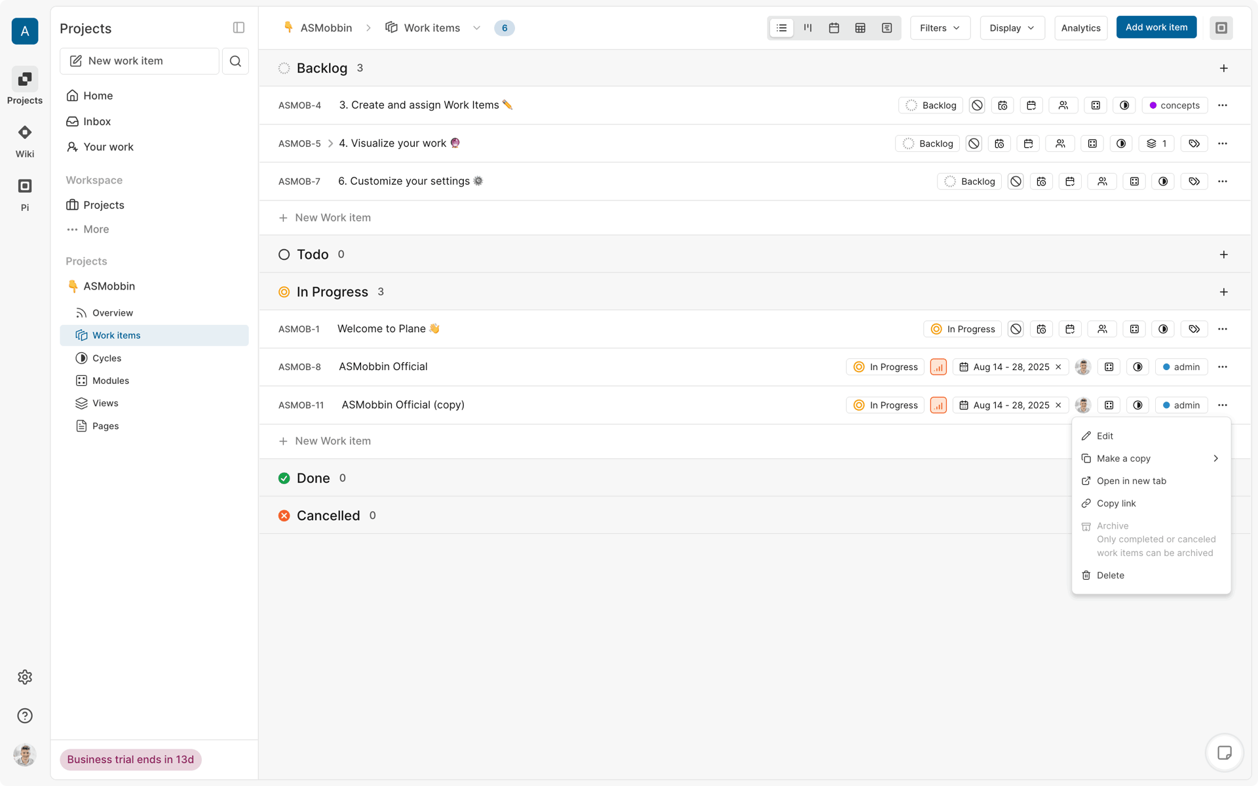Image resolution: width=1258 pixels, height=786 pixels.
Task: Open more options for ASMOB-4
Action: pyautogui.click(x=1223, y=105)
